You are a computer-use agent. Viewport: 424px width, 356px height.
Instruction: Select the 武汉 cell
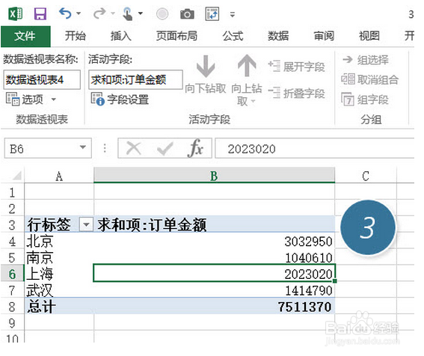(59, 290)
